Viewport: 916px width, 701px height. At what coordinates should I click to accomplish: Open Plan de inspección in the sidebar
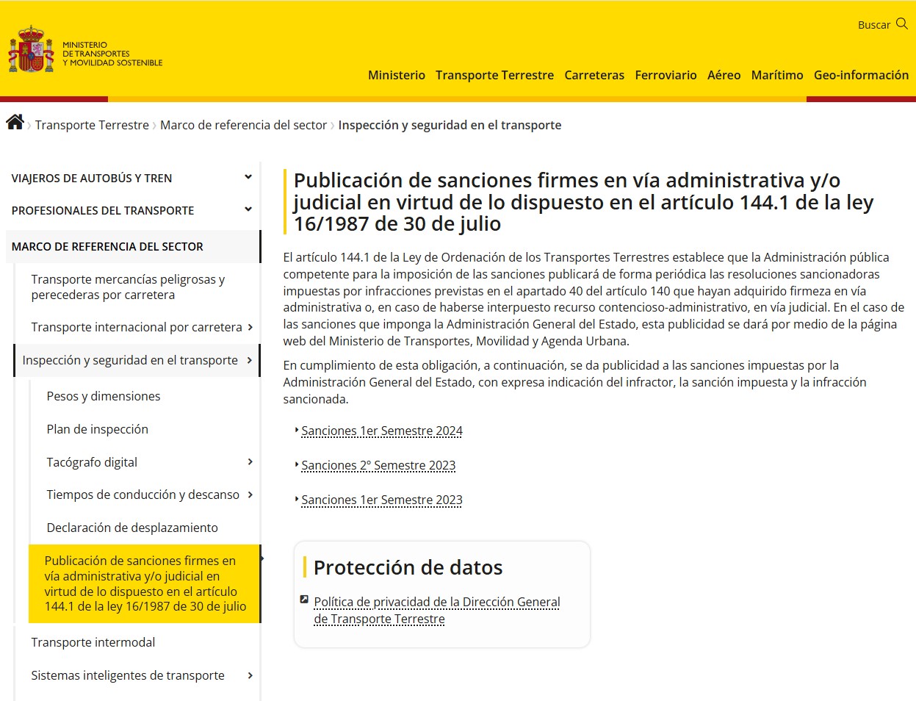(x=98, y=429)
